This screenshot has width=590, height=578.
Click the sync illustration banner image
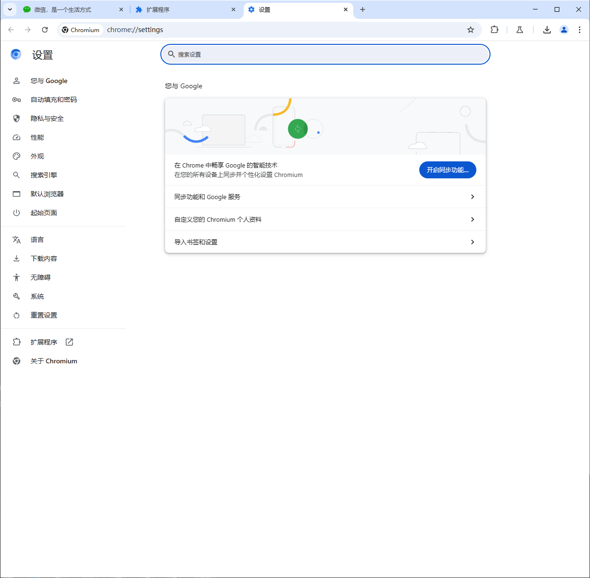pos(325,126)
